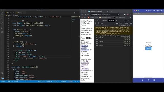
Task: Activate the DevTools inspect element icon
Action: (x=96, y=20)
